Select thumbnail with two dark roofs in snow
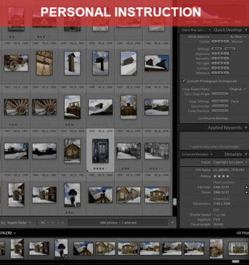The height and width of the screenshot is (265, 249). pyautogui.click(x=157, y=63)
